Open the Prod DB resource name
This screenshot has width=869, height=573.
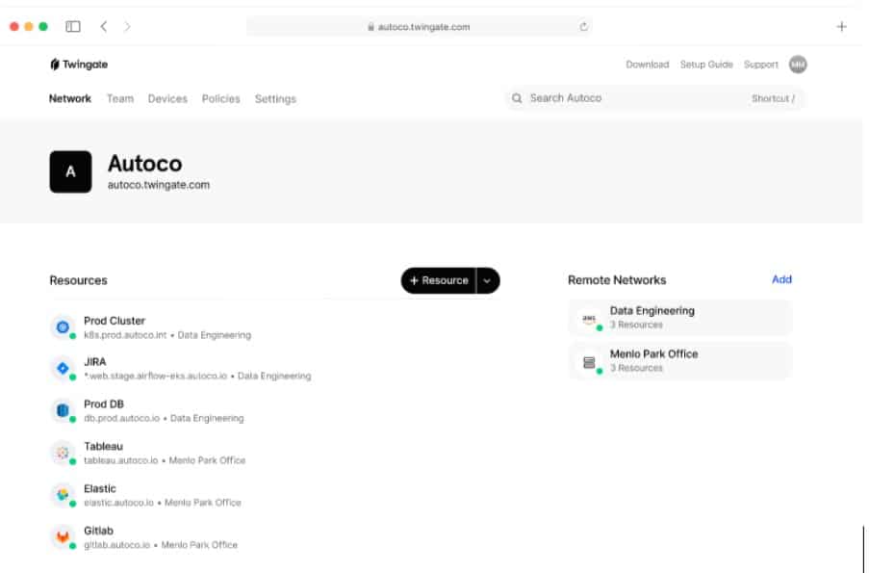coord(104,404)
